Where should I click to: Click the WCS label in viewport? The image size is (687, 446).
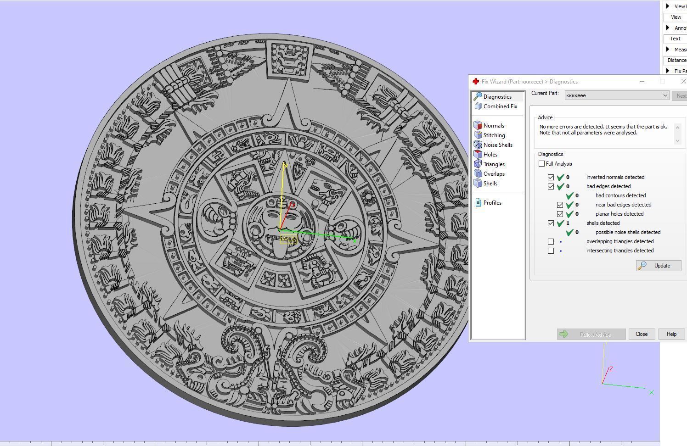(288, 240)
